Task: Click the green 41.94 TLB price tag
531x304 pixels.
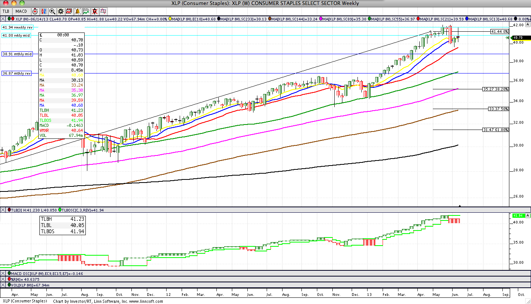Action: [x=519, y=215]
